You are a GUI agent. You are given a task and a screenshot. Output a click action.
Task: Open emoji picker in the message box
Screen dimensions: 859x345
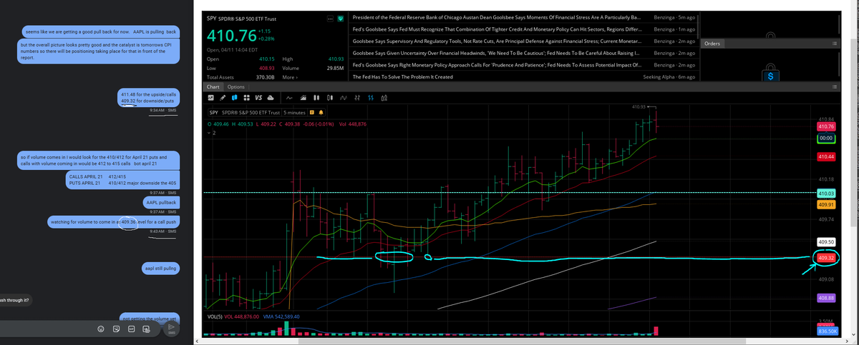[x=100, y=329]
